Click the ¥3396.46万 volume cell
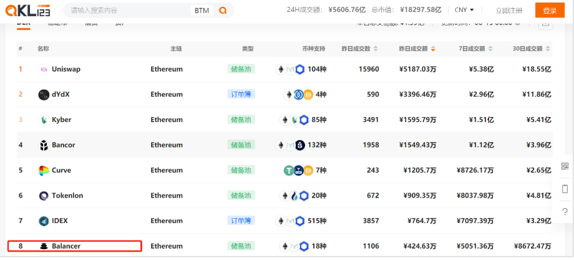The width and height of the screenshot is (574, 261). (417, 94)
